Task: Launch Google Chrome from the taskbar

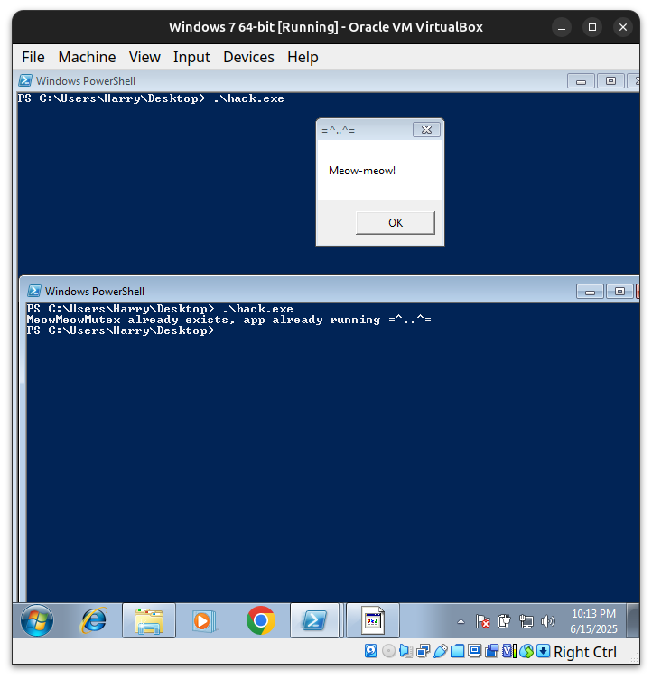Action: tap(261, 620)
